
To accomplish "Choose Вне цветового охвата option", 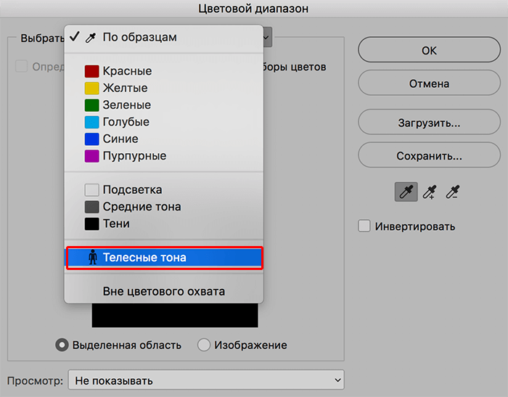I will [x=164, y=291].
